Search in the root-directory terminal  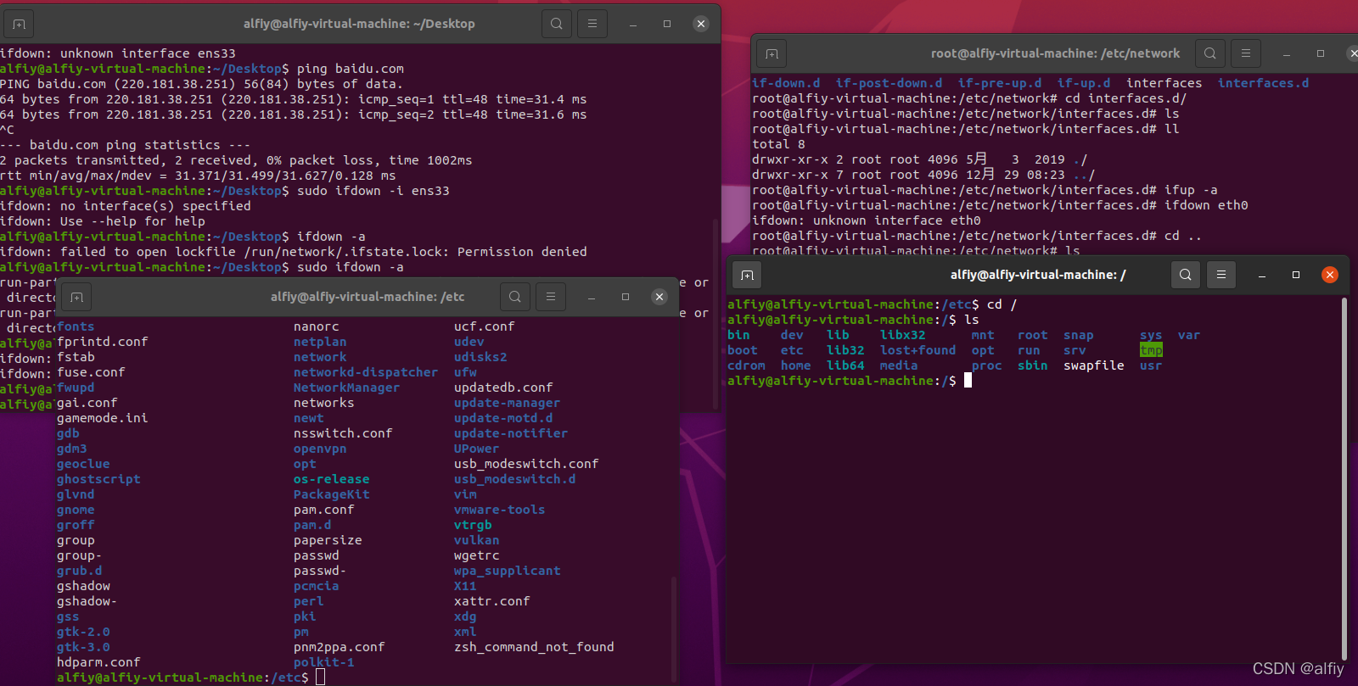(x=1185, y=275)
